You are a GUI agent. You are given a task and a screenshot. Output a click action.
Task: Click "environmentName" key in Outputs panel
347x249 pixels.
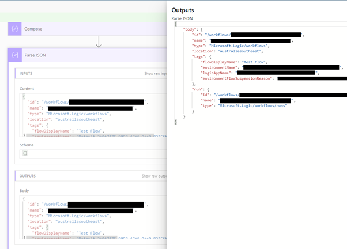[218, 67]
